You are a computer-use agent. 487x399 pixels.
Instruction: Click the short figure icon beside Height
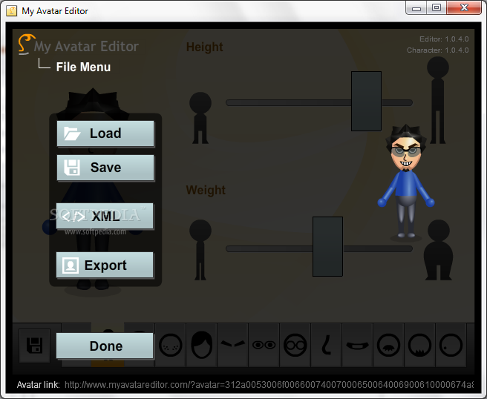[x=200, y=118]
